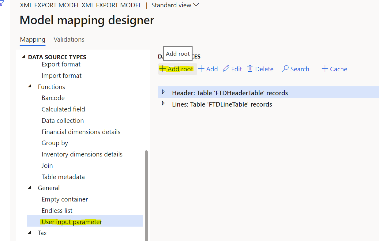This screenshot has width=379, height=241.
Task: Collapse the General group
Action: (x=30, y=187)
